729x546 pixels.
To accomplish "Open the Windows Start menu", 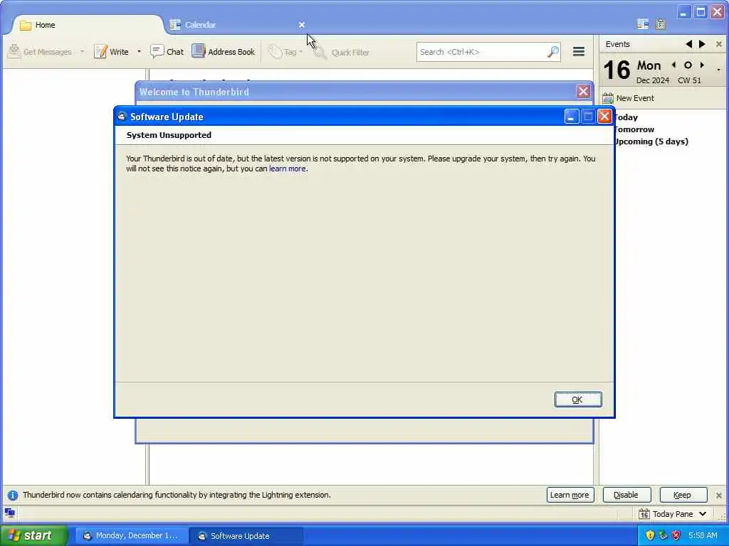I will click(x=34, y=535).
